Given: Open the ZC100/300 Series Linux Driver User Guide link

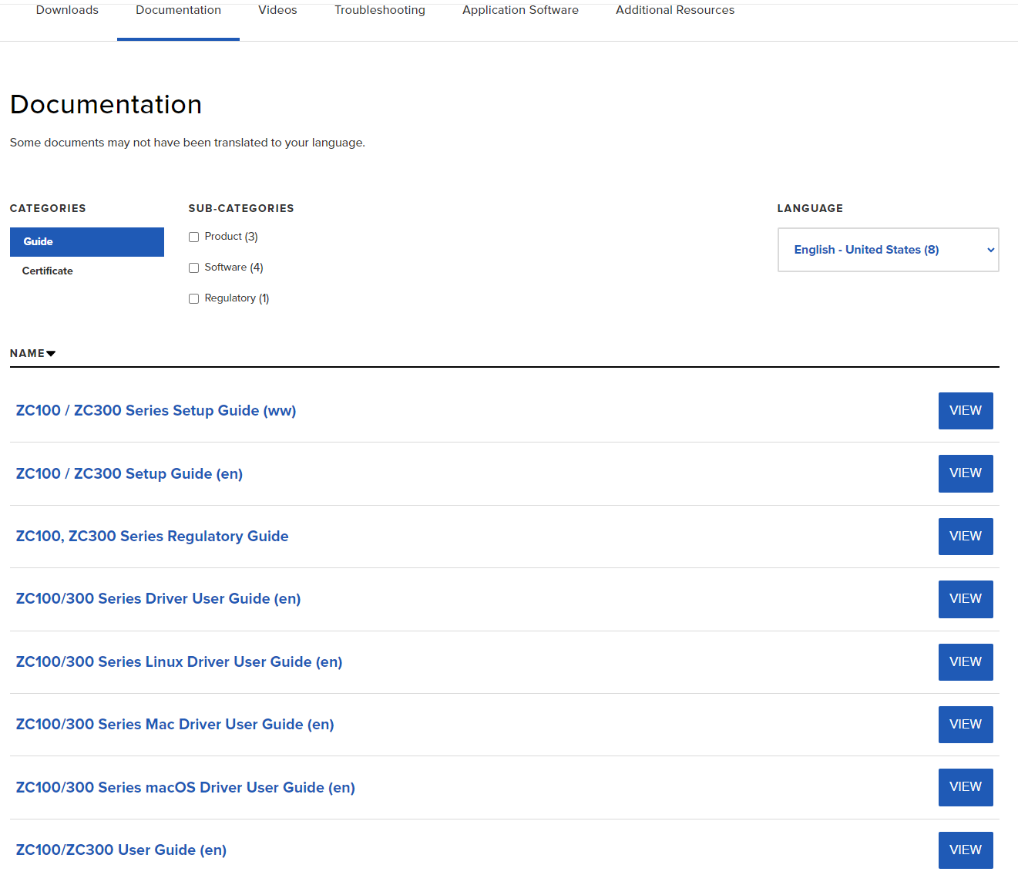Looking at the screenshot, I should [179, 661].
